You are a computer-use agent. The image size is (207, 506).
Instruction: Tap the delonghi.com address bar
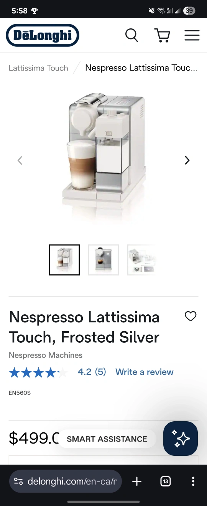(66, 481)
